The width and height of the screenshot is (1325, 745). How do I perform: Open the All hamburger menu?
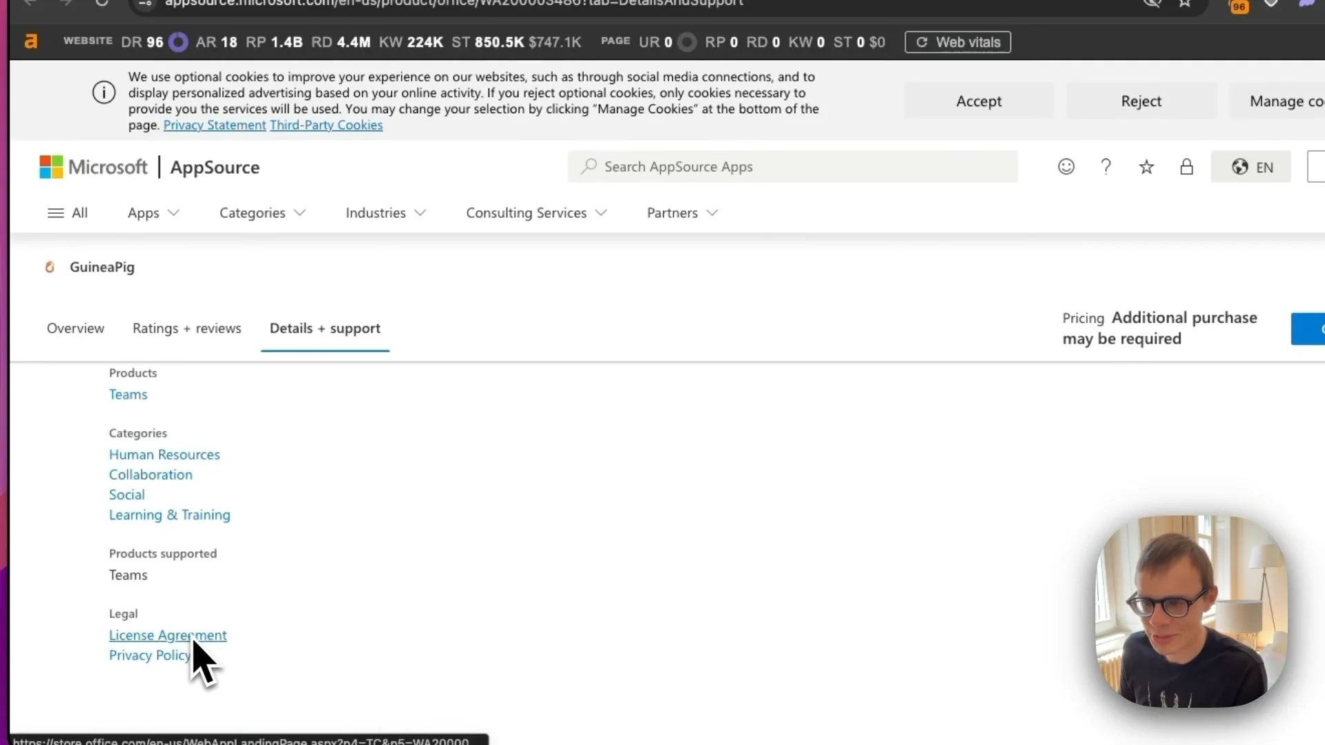pyautogui.click(x=68, y=213)
